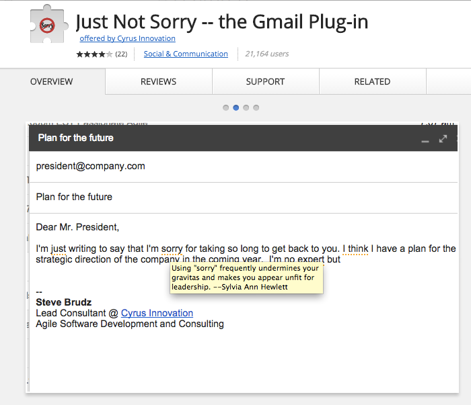This screenshot has width=471, height=405.
Task: Open the offered by Cyrus Innovation link
Action: tap(127, 38)
